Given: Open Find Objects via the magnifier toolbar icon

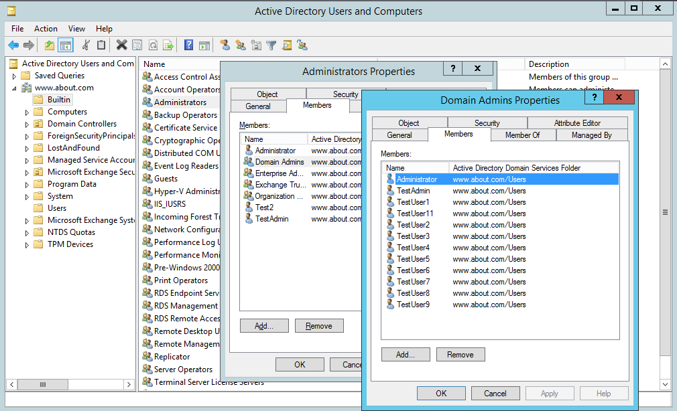Looking at the screenshot, I should [x=288, y=46].
